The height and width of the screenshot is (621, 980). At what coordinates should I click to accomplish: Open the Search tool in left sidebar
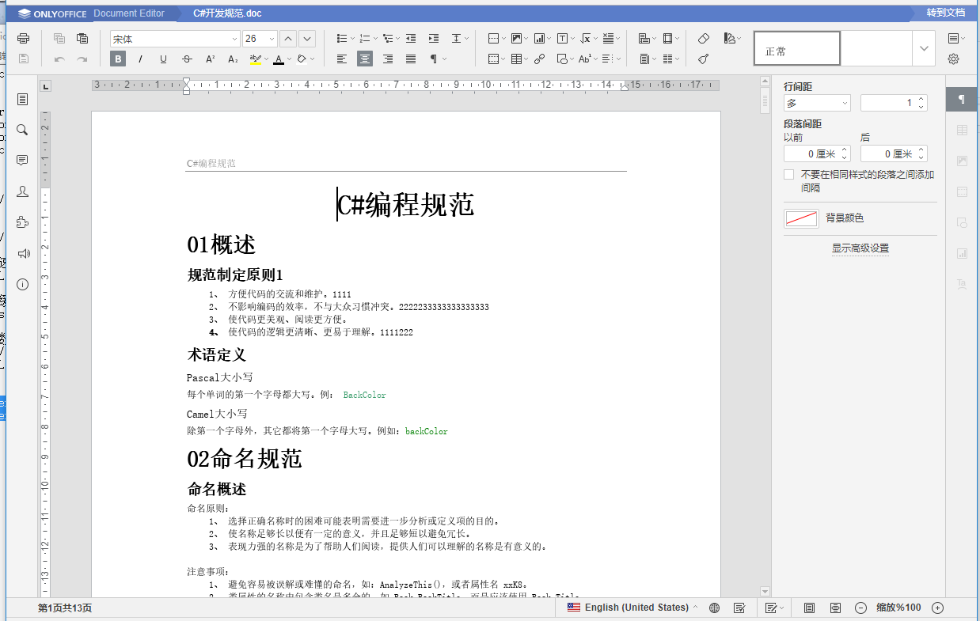(22, 130)
